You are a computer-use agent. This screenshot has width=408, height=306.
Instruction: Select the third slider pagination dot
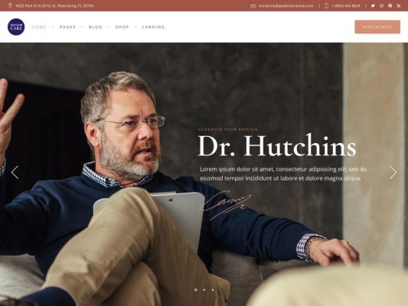point(213,290)
